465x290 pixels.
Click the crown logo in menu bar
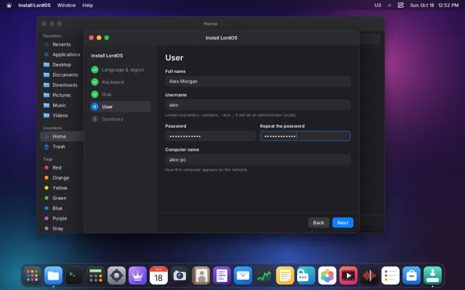[x=9, y=5]
